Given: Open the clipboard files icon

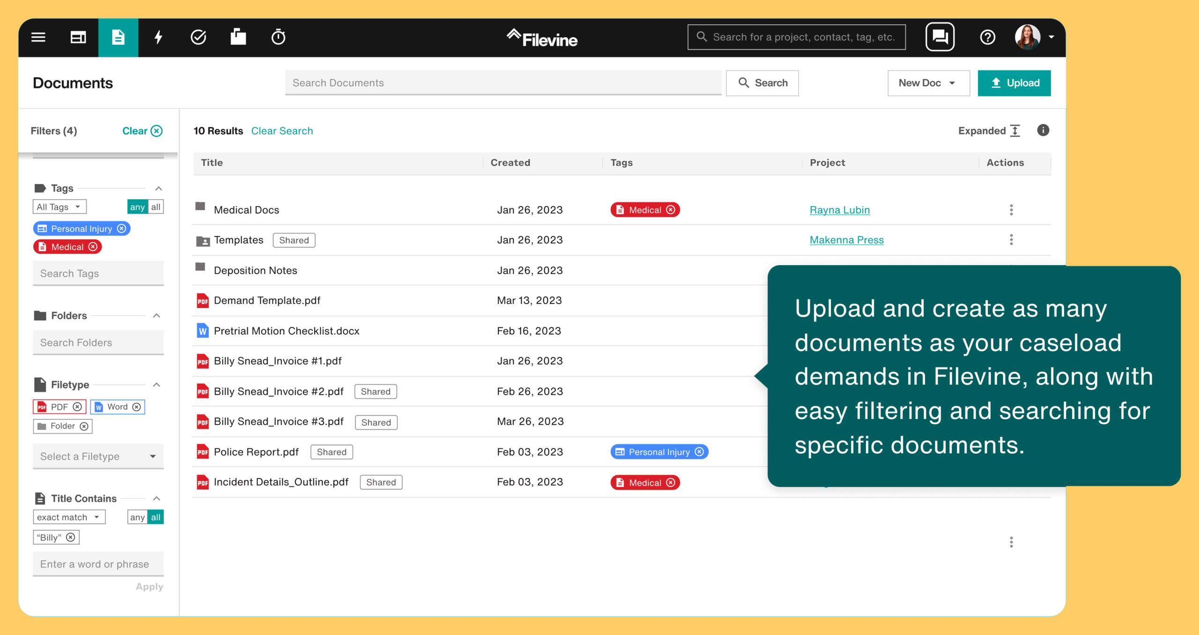Looking at the screenshot, I should coord(238,37).
